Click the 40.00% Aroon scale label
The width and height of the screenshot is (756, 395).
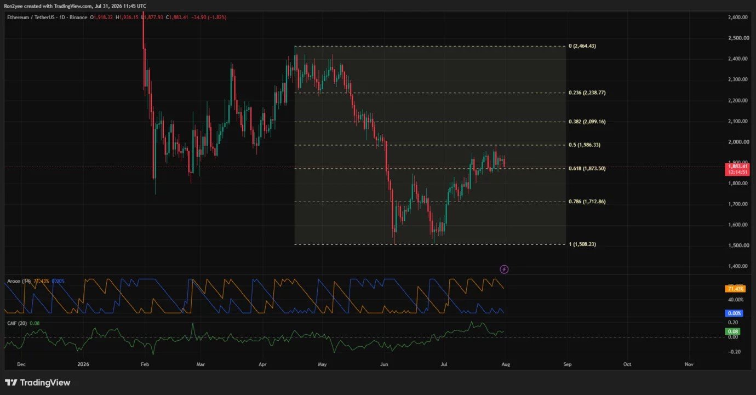click(736, 300)
